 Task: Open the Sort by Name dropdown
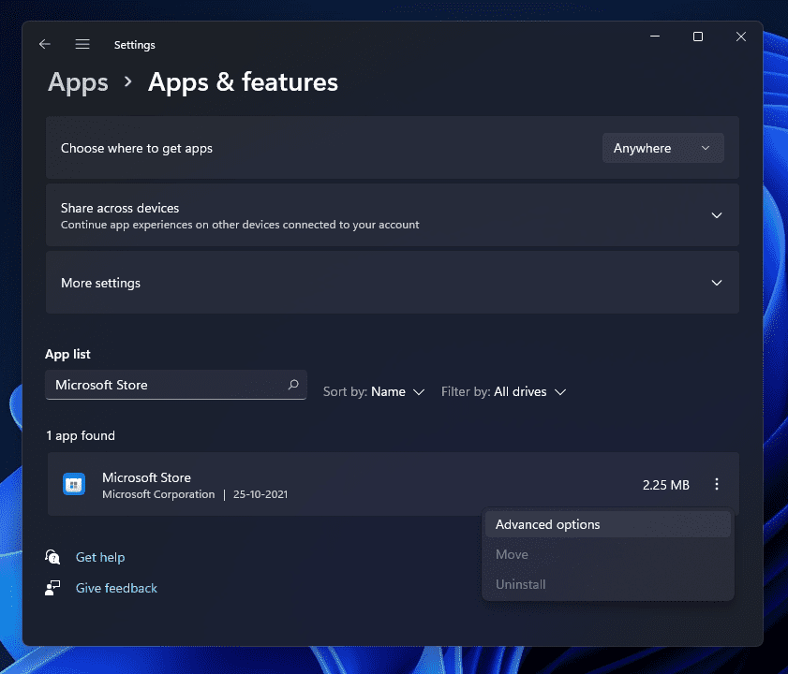coord(374,391)
